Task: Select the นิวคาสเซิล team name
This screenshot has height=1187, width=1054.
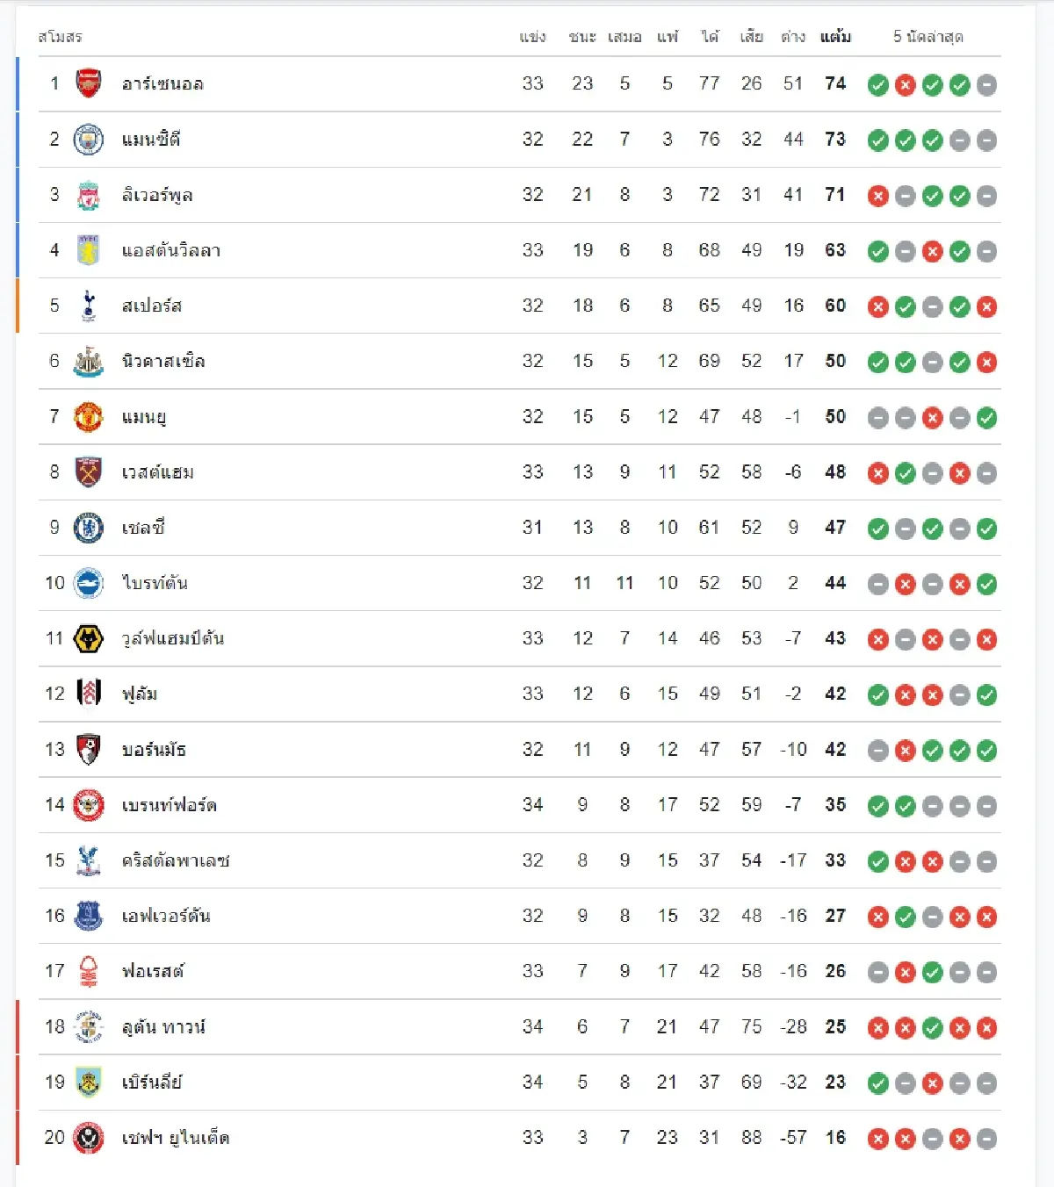Action: (x=163, y=361)
